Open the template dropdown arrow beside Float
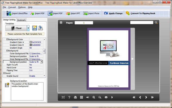The image size is (172, 108). (28, 28)
